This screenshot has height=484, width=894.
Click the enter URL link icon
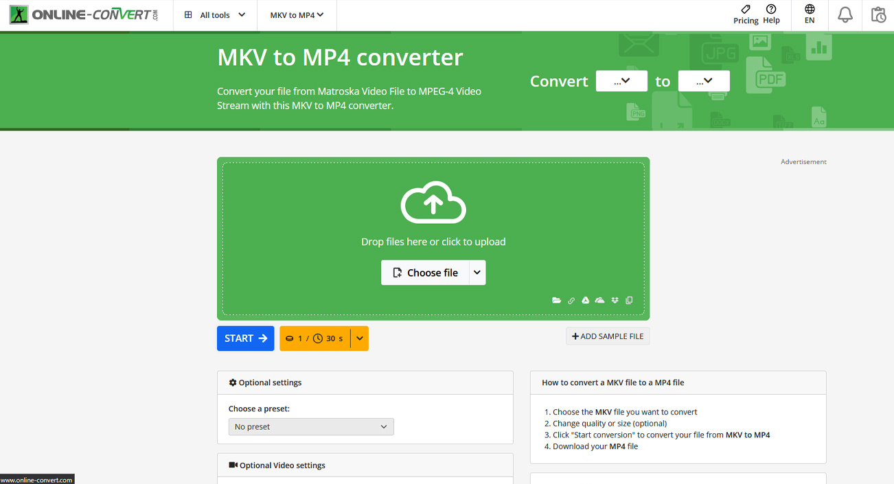571,301
